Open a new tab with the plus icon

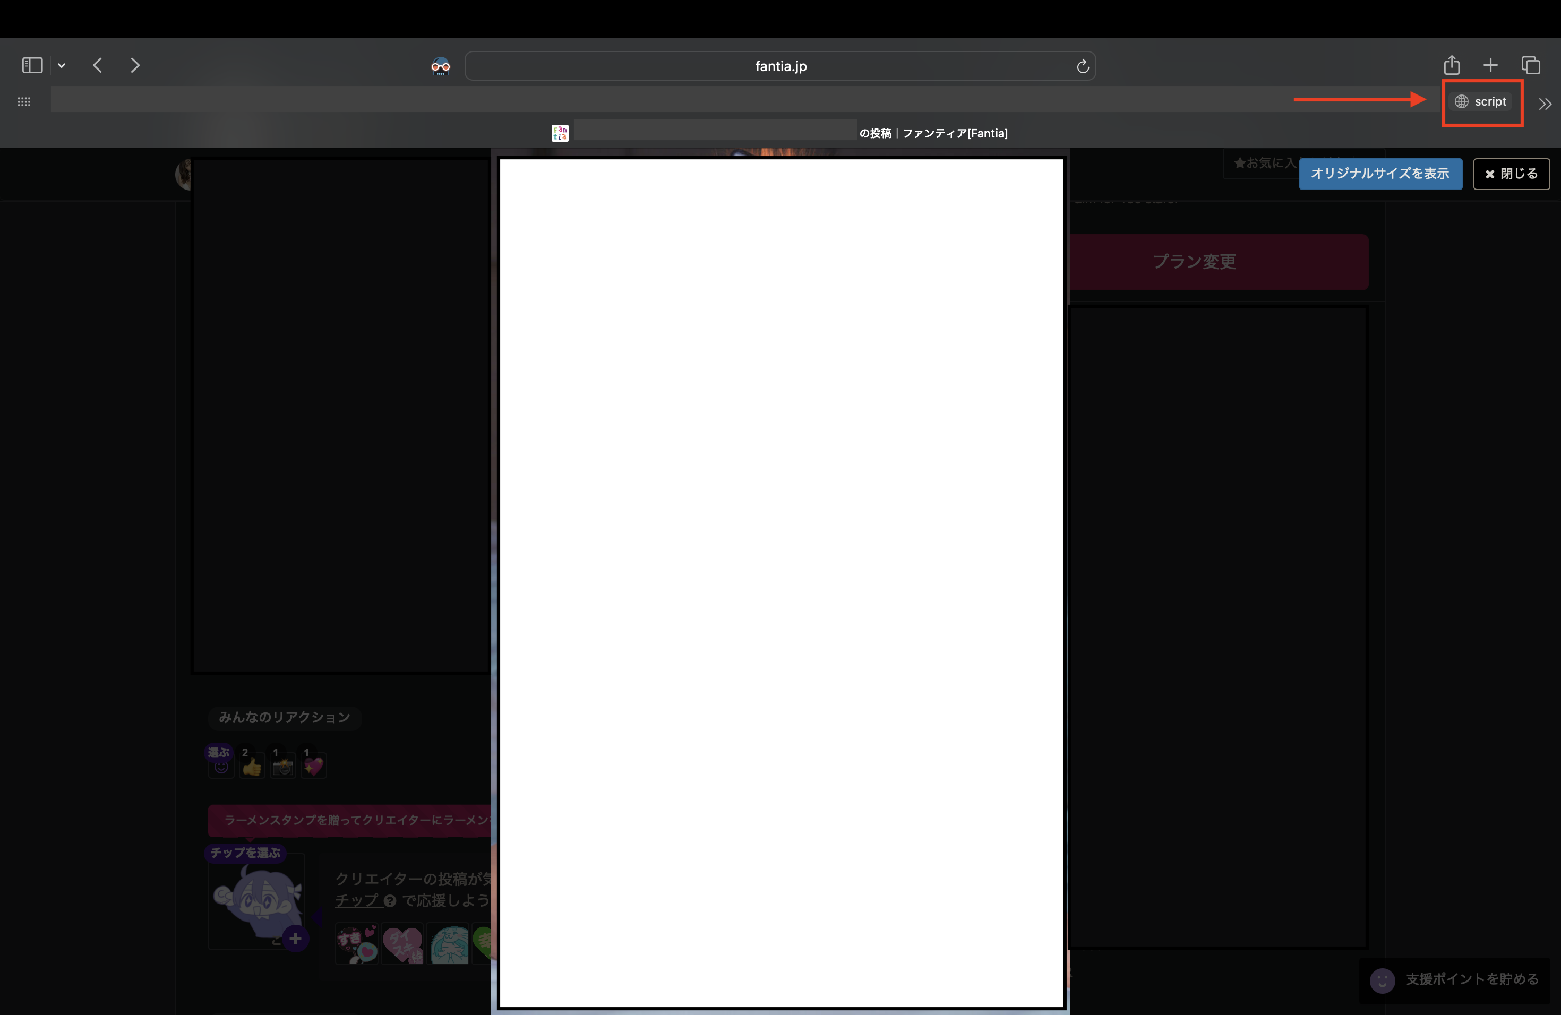coord(1490,66)
